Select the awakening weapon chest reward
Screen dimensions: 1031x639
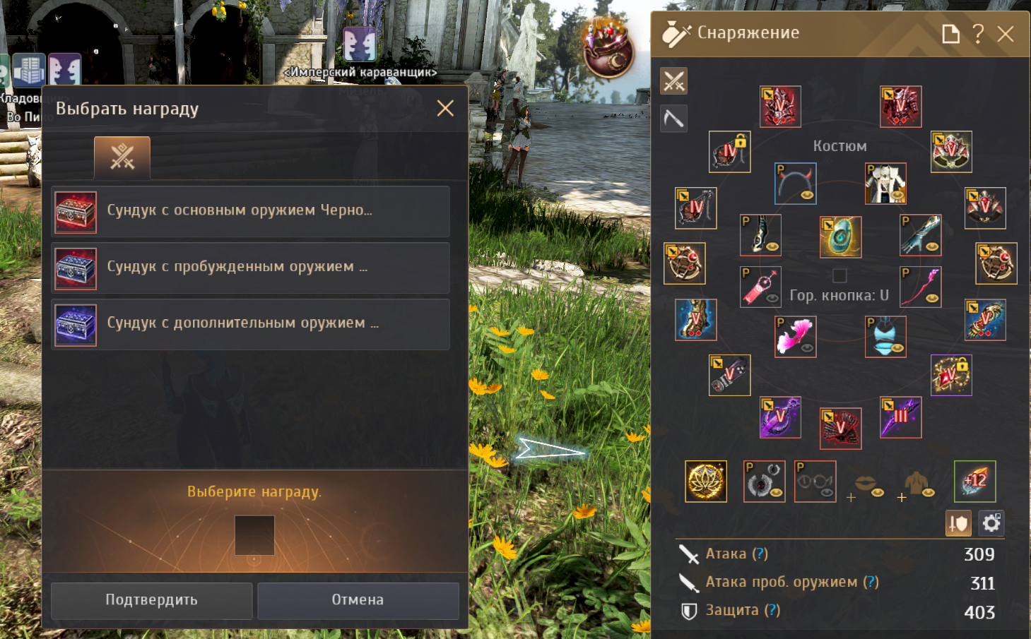click(251, 268)
